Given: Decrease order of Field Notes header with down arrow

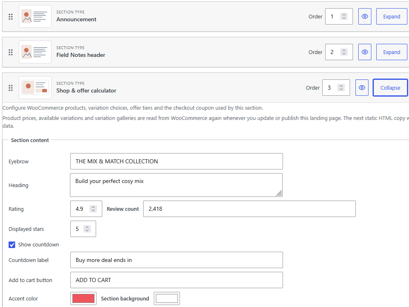Looking at the screenshot, I should coord(344,54).
